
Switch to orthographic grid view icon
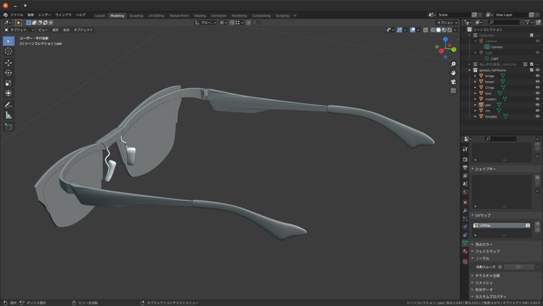(453, 91)
